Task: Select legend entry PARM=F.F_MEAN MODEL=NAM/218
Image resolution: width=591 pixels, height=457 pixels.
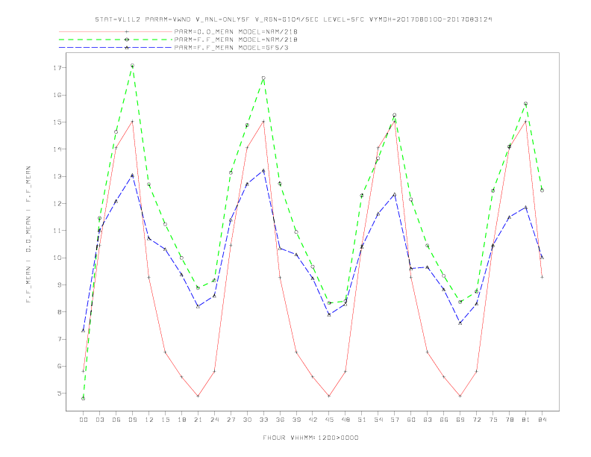Action: point(236,40)
